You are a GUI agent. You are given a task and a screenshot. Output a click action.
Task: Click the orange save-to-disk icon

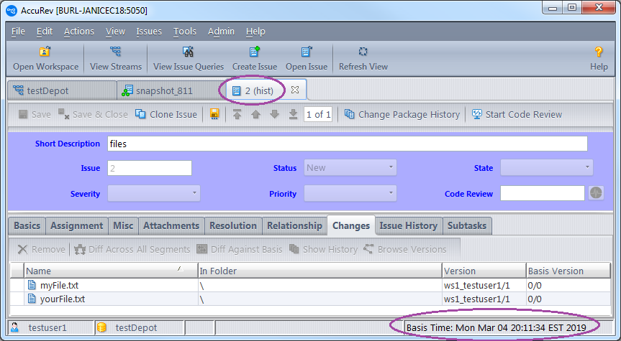[x=214, y=114]
